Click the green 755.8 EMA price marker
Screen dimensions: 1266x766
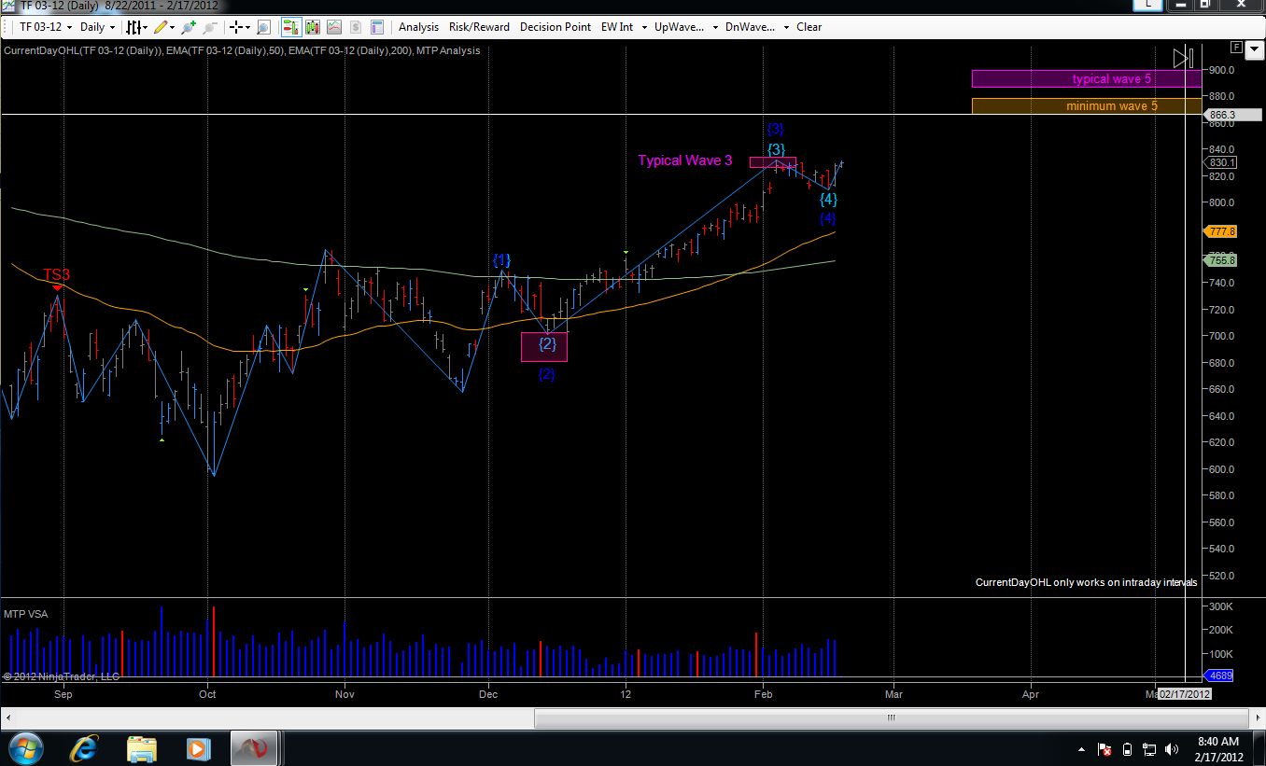point(1222,260)
